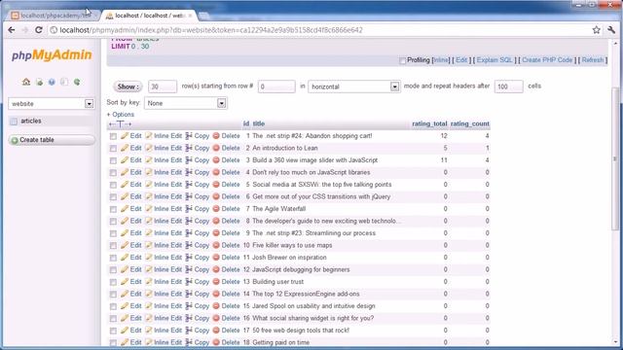
Task: Click Copy icon for Jared Spool row
Action: [x=189, y=306]
